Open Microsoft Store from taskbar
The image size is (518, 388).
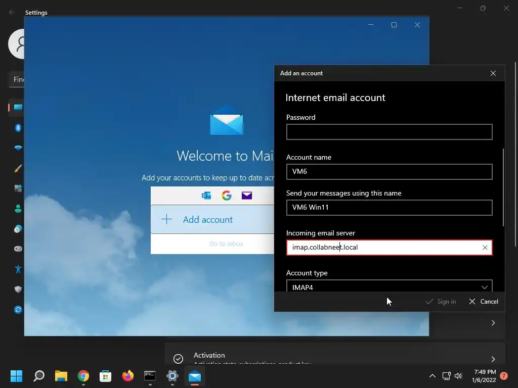pyautogui.click(x=105, y=376)
